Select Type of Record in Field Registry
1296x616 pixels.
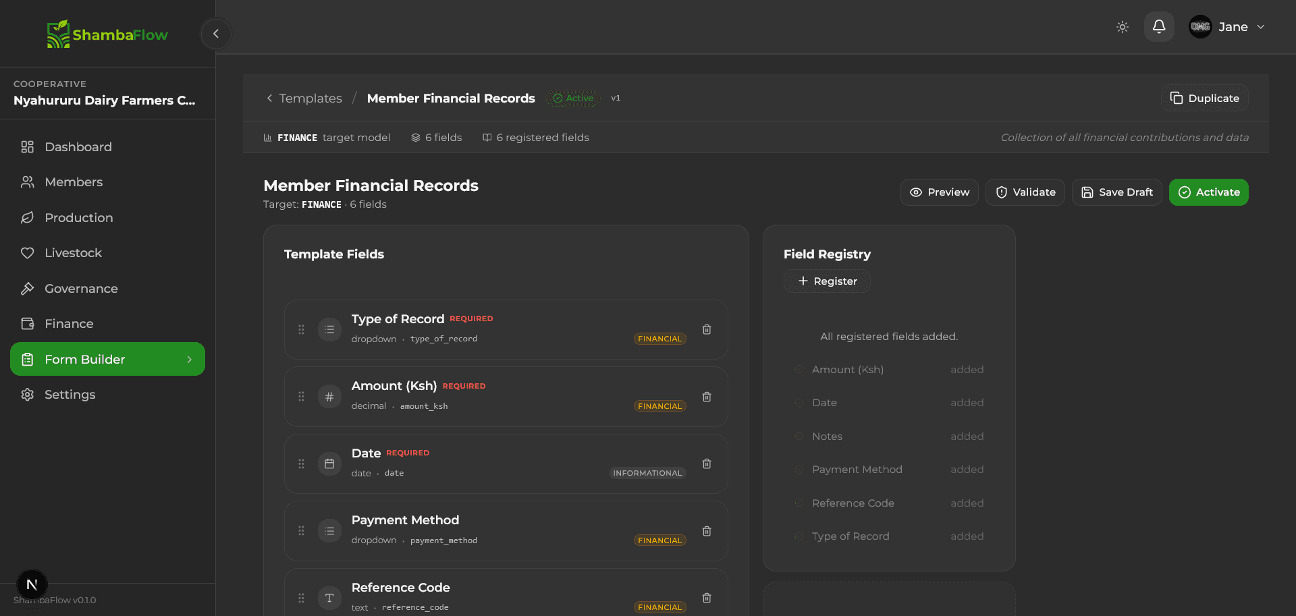pos(889,536)
